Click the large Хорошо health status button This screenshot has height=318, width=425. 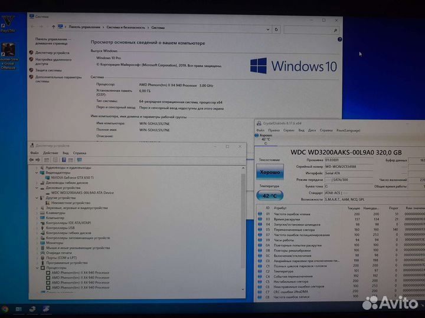(270, 172)
